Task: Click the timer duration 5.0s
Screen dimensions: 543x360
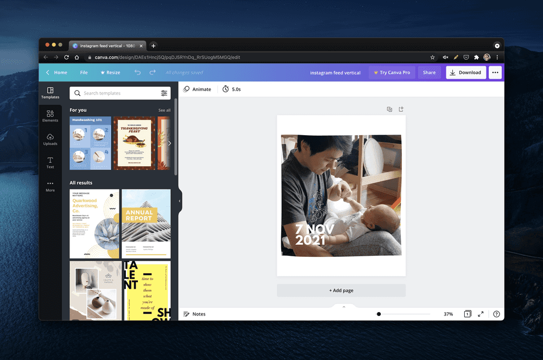Action: [232, 89]
